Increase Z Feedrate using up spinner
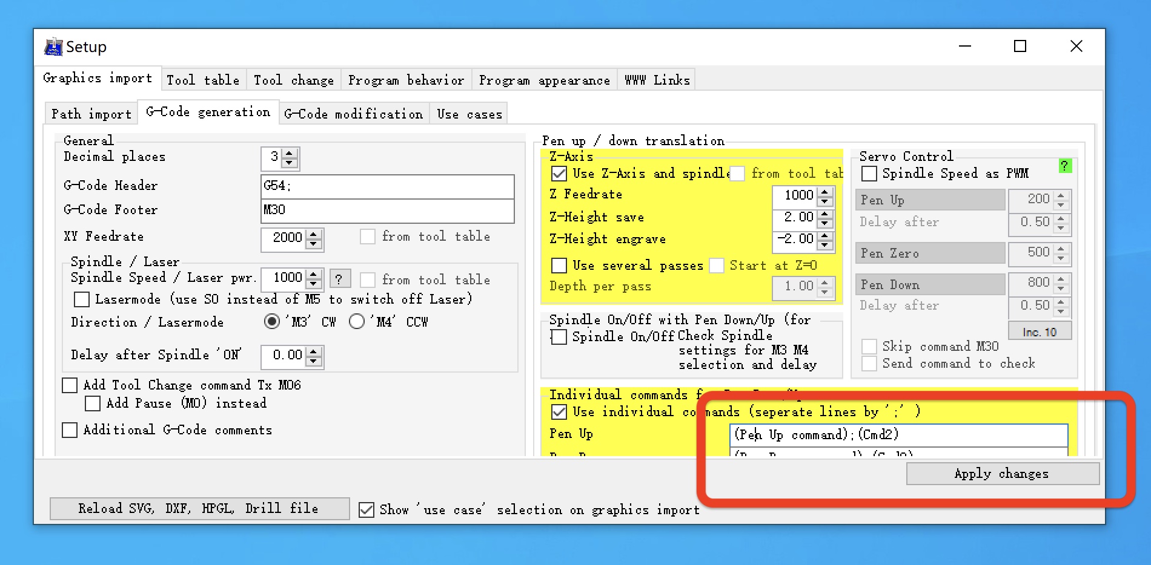 [x=824, y=191]
